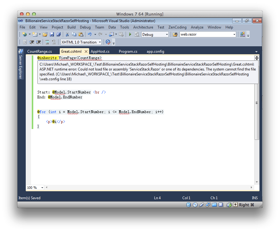Expand Standard toolbar overflow options arrow
The width and height of the screenshot is (280, 232).
248,36
